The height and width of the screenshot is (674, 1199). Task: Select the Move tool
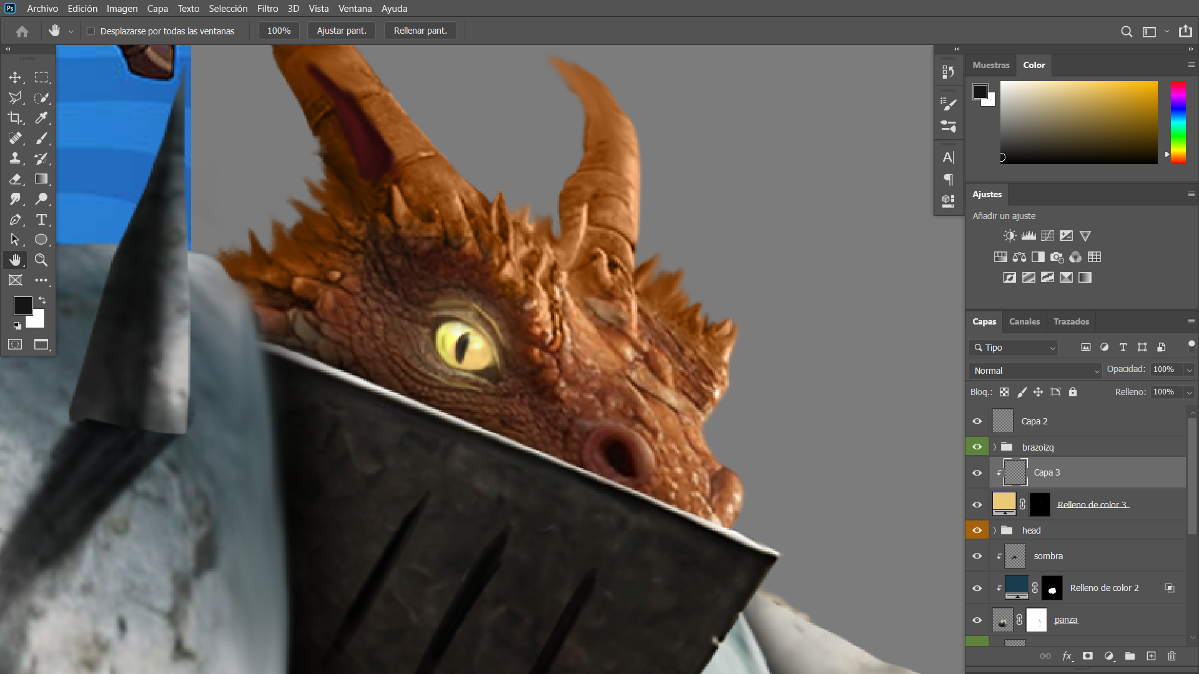tap(15, 77)
